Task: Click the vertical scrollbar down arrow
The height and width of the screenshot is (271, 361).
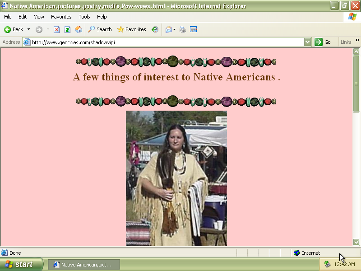Action: point(356,242)
